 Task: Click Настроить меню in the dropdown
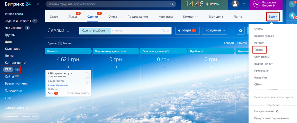click(266, 111)
